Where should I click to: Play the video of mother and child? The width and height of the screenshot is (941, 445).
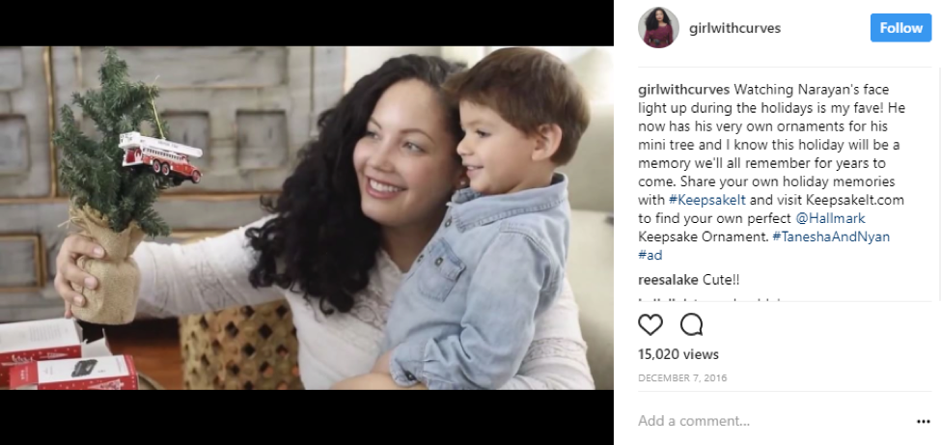click(x=307, y=218)
